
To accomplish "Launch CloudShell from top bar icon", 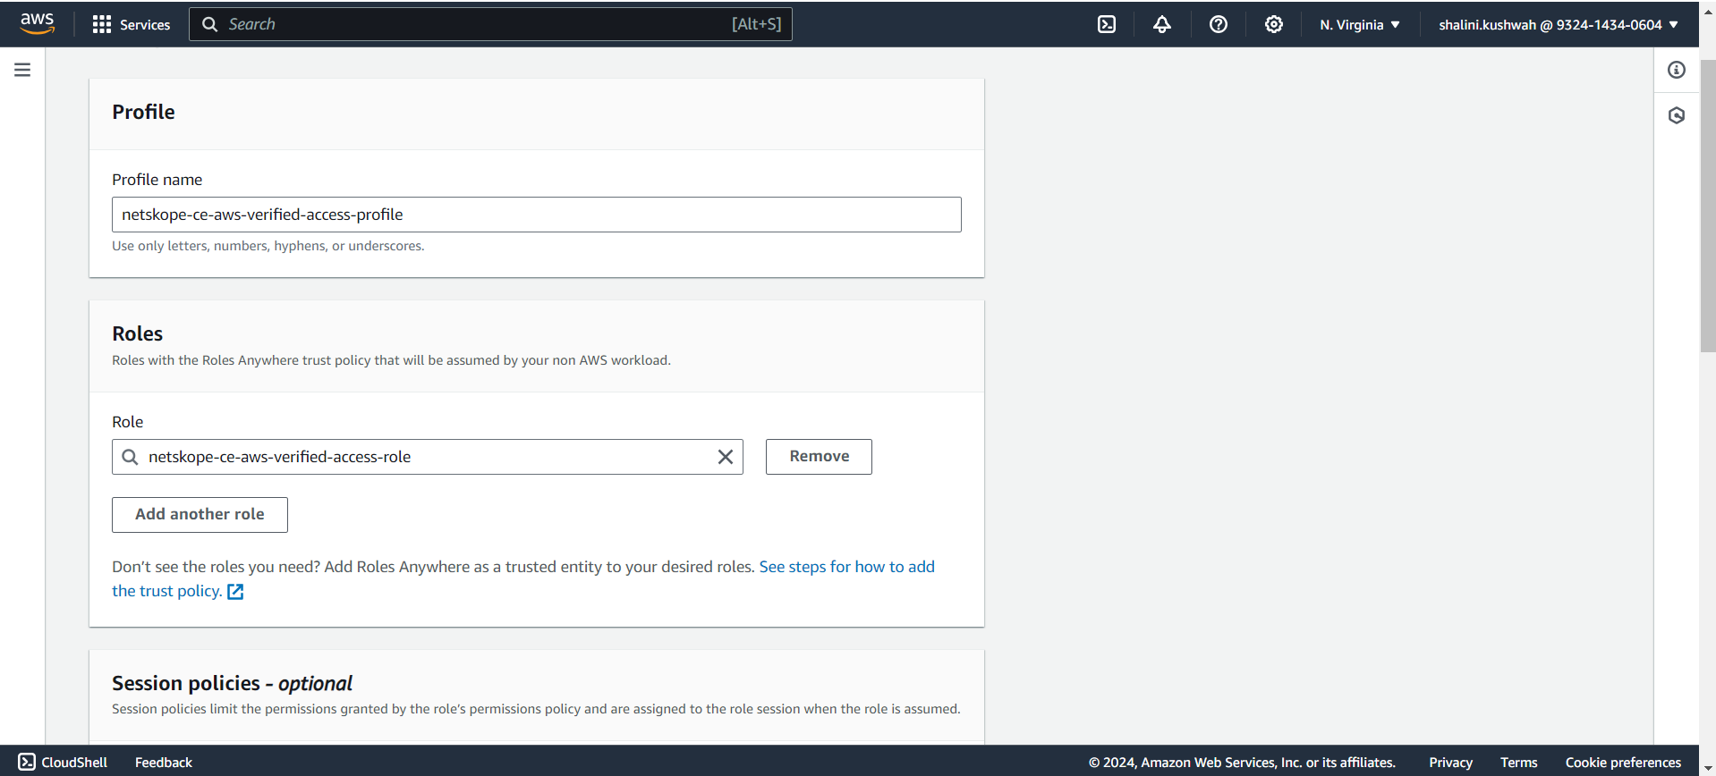I will pyautogui.click(x=1107, y=24).
